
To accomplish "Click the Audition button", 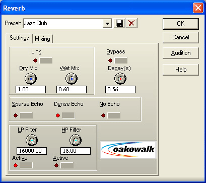I will pos(181,53).
